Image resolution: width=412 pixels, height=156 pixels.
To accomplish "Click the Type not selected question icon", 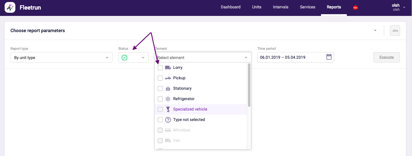I will click(168, 120).
